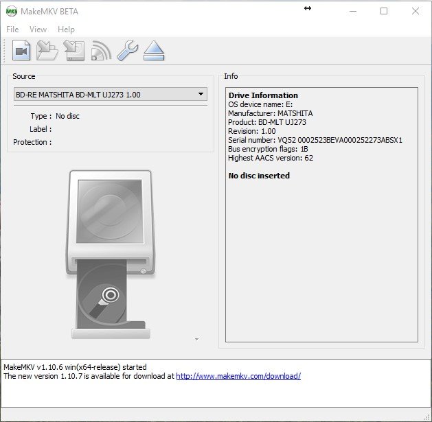The width and height of the screenshot is (432, 422).
Task: Click the 'No disc' type value
Action: click(67, 116)
